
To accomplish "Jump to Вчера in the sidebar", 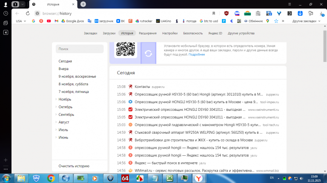I will pos(63,69).
